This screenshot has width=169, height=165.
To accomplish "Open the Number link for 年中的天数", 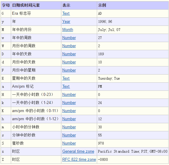I will point(69,54).
